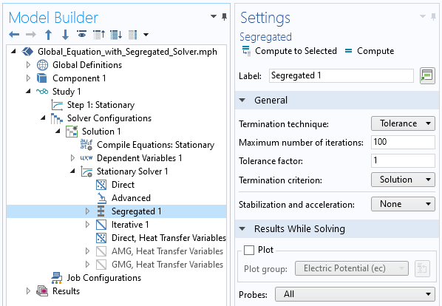Screen dimensions: 442x306
Task: Click the Maximum number of iterations field
Action: coord(403,142)
